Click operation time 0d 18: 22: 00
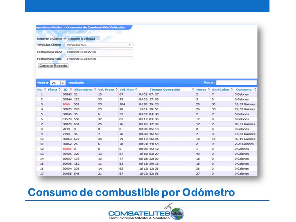The width and height of the screenshot is (296, 222). pos(149,159)
